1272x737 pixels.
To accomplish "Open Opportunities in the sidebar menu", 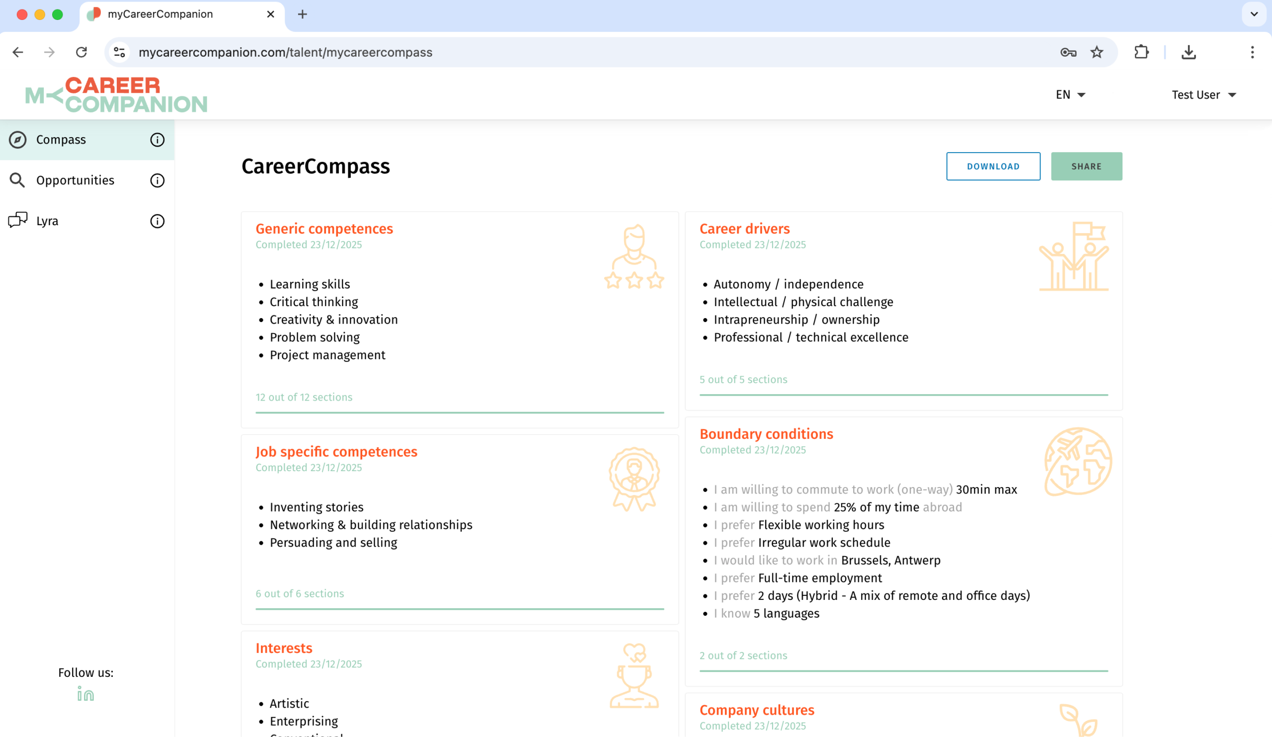I will pyautogui.click(x=75, y=180).
